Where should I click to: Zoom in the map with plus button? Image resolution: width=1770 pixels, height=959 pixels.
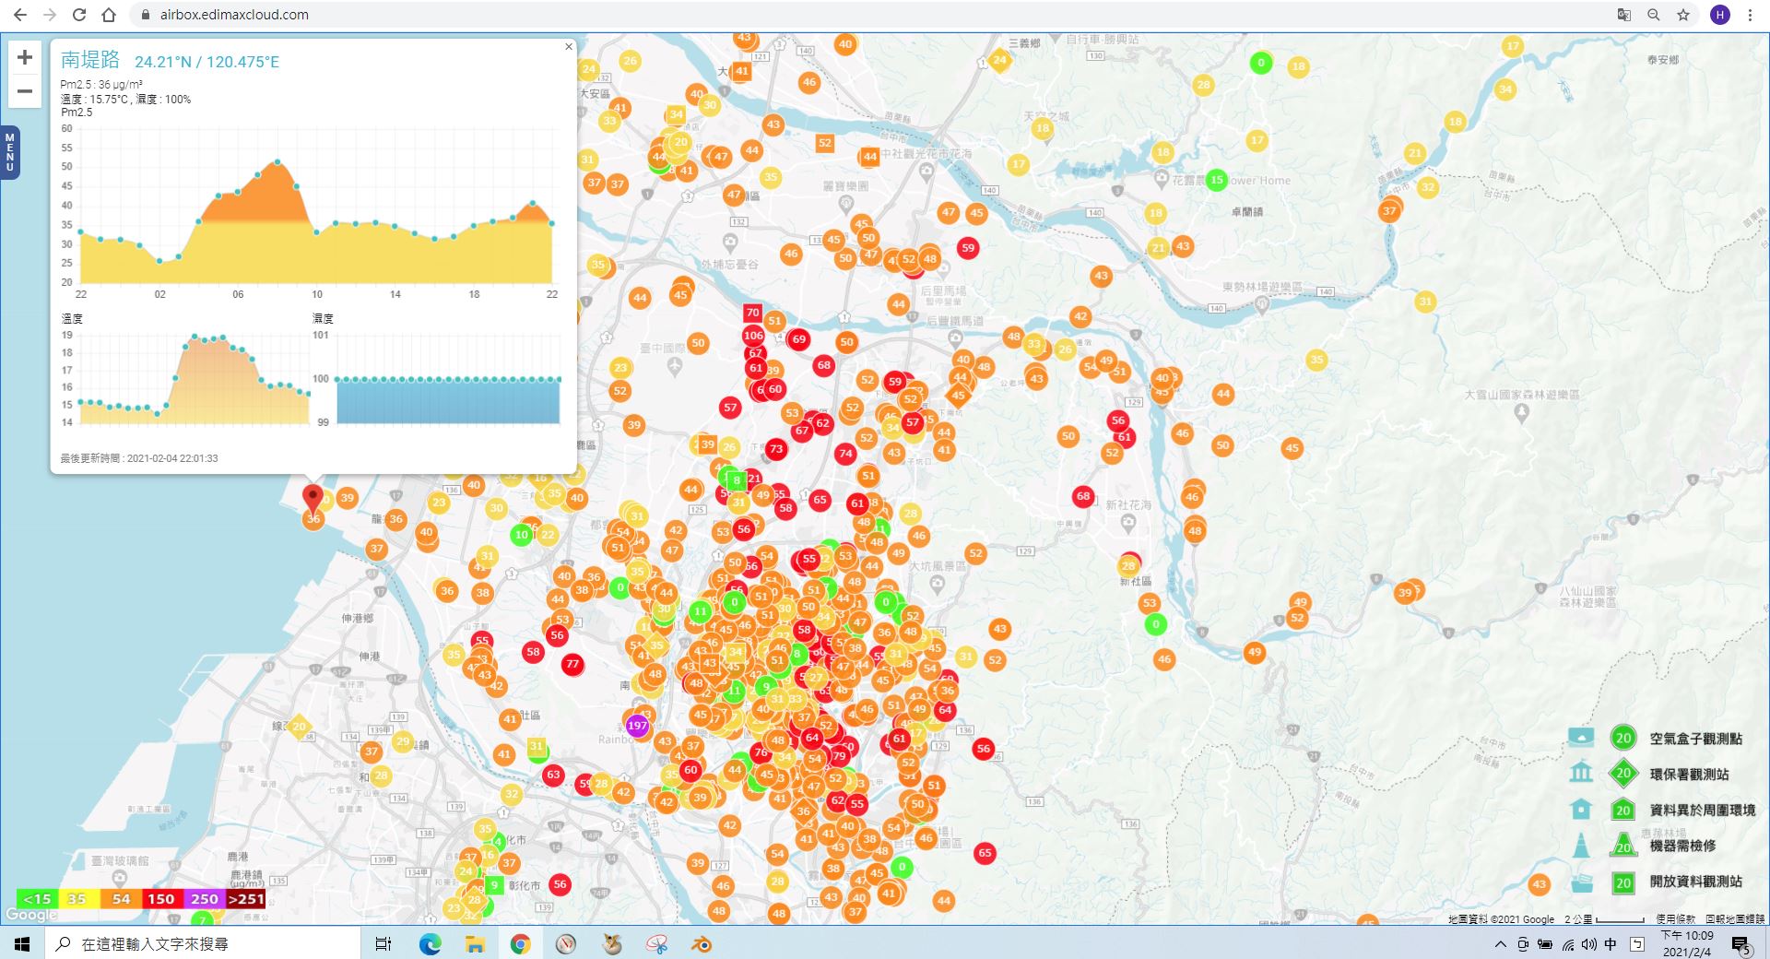point(25,57)
